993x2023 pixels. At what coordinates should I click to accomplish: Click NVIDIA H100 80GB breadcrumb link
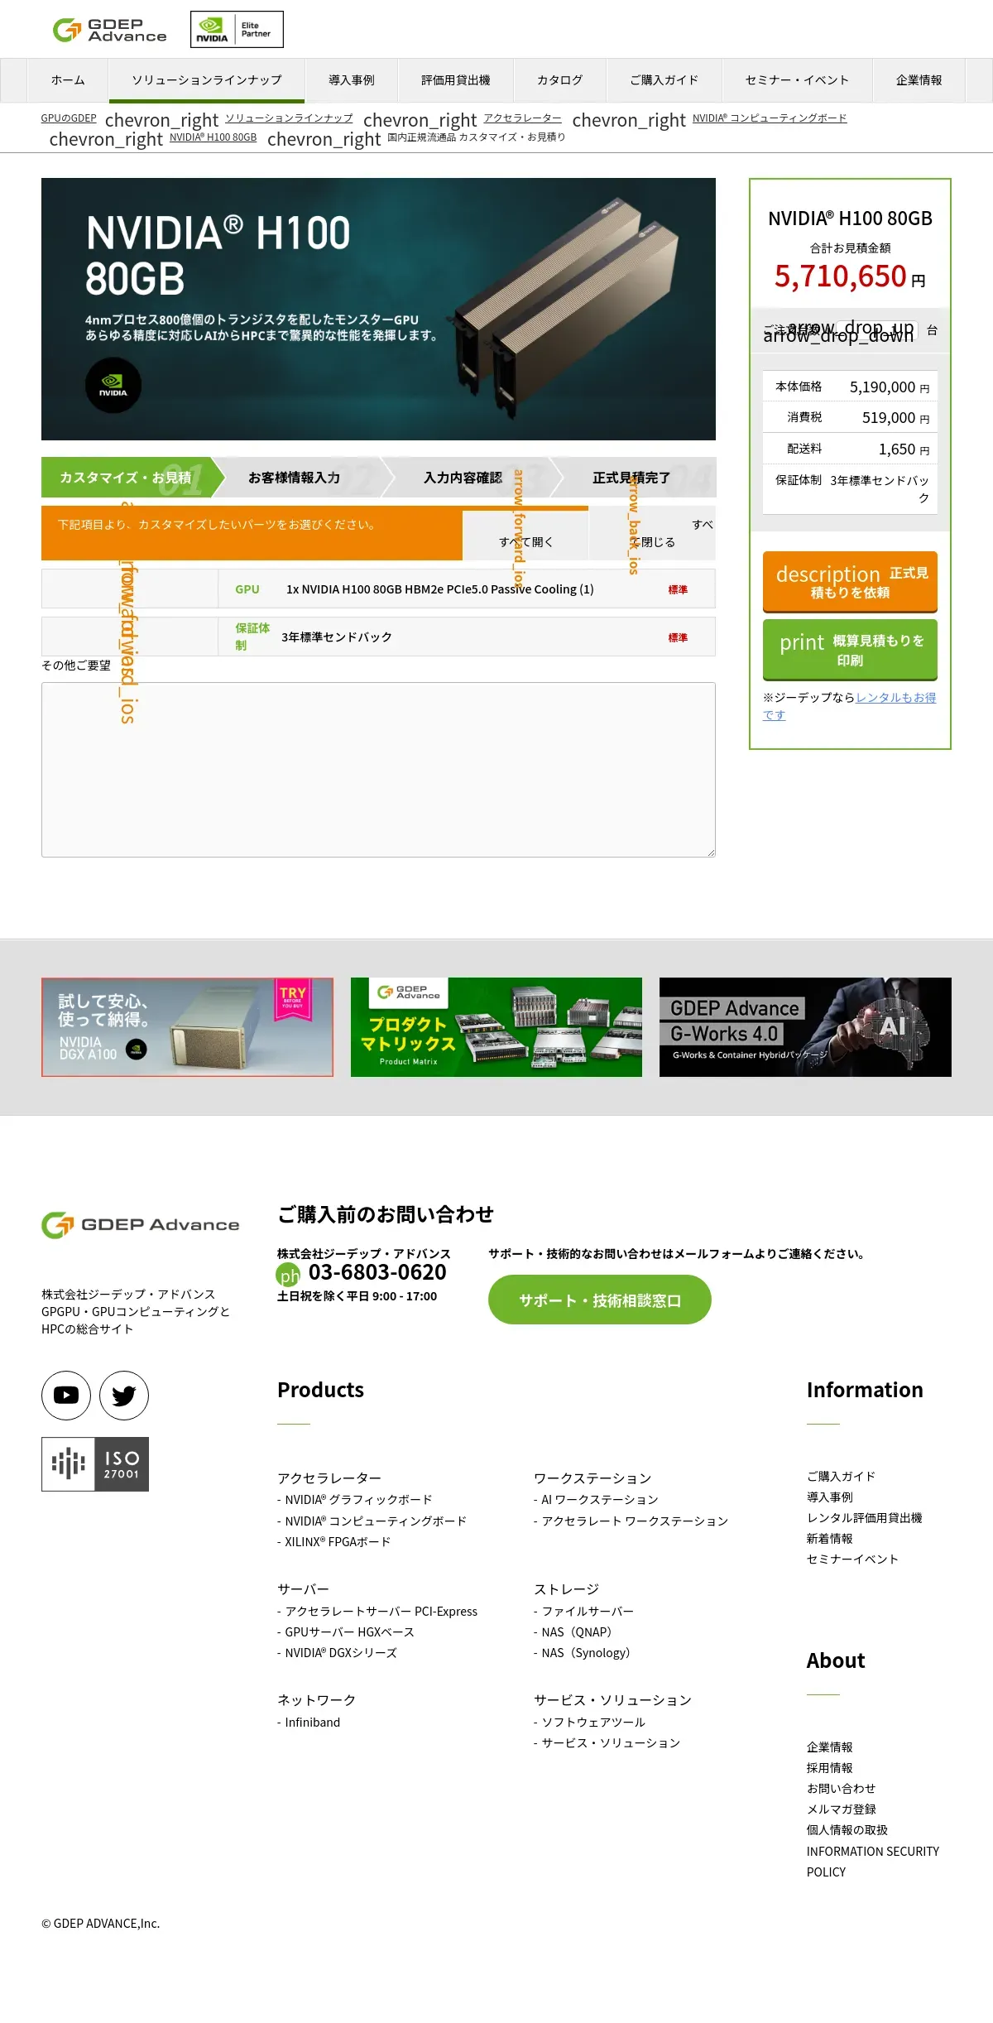pos(213,137)
